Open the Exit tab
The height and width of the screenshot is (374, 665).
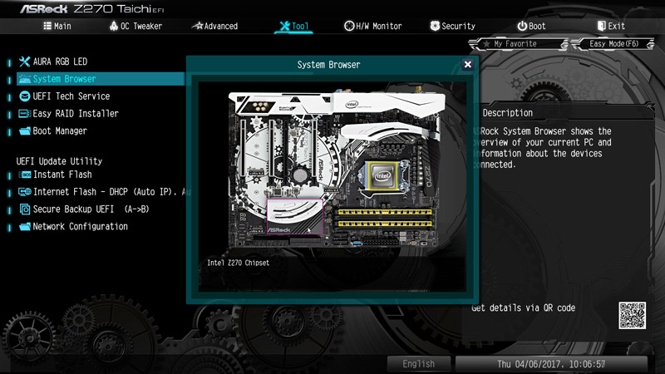click(x=611, y=26)
